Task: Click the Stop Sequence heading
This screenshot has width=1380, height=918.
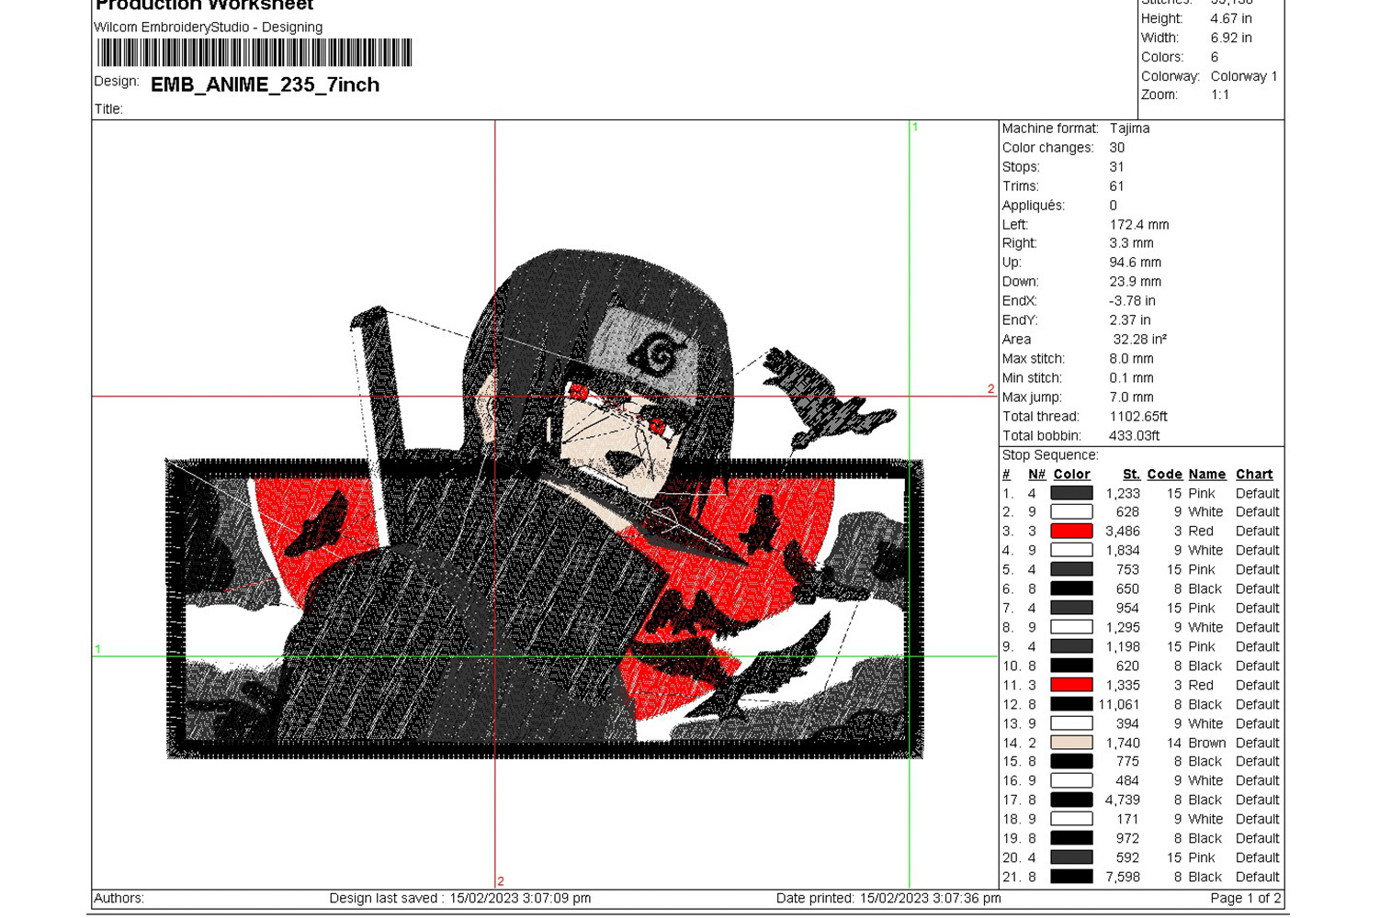Action: click(1050, 455)
